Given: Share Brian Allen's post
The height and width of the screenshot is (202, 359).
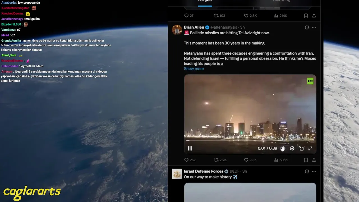Looking at the screenshot, I should (x=314, y=160).
